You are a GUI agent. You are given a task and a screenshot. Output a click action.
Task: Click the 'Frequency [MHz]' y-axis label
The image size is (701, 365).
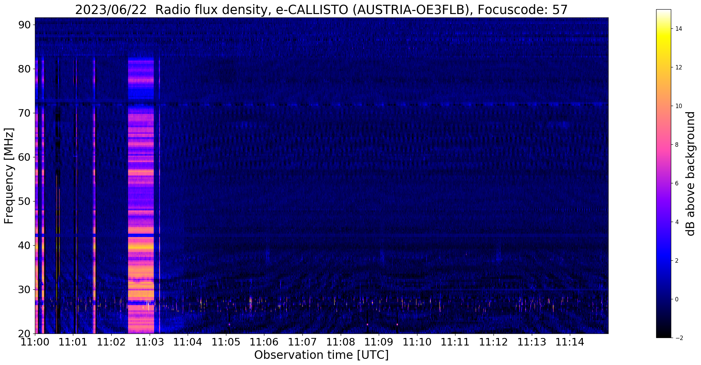9,176
